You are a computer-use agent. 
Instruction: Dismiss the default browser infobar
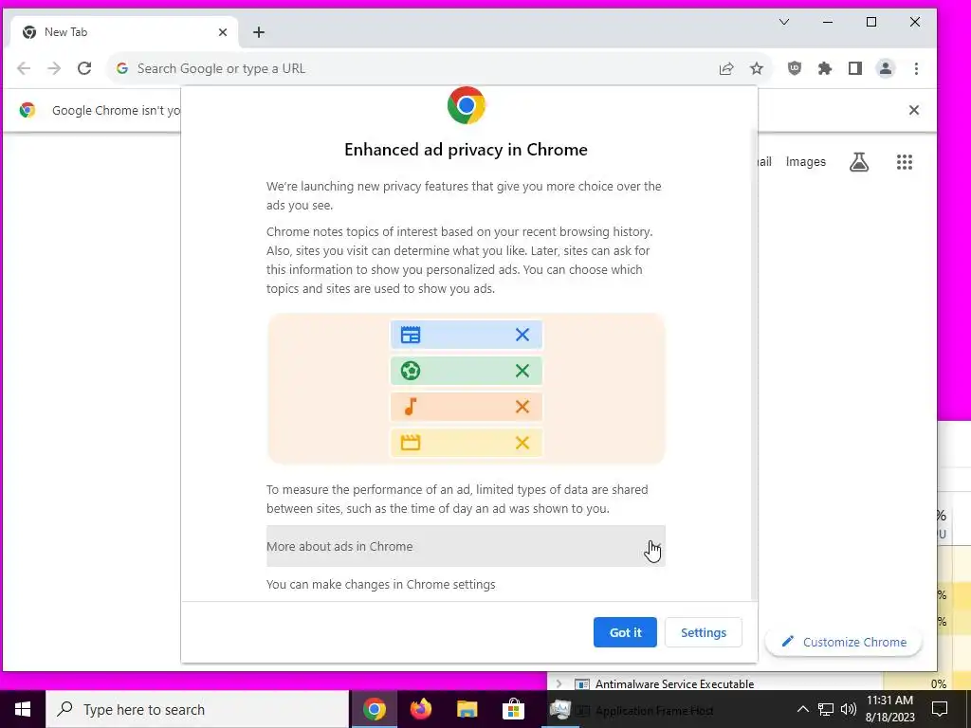[x=913, y=110]
